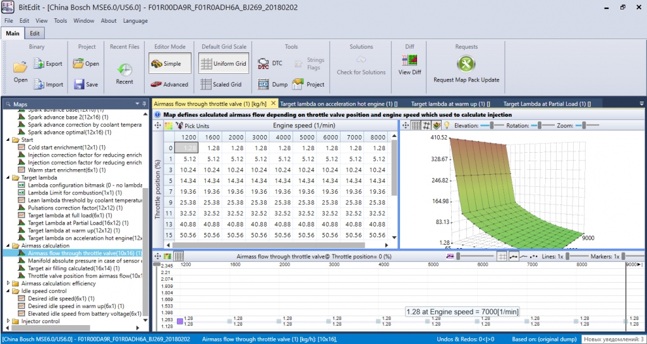Switch to the Edit ribbon tab

tap(35, 33)
